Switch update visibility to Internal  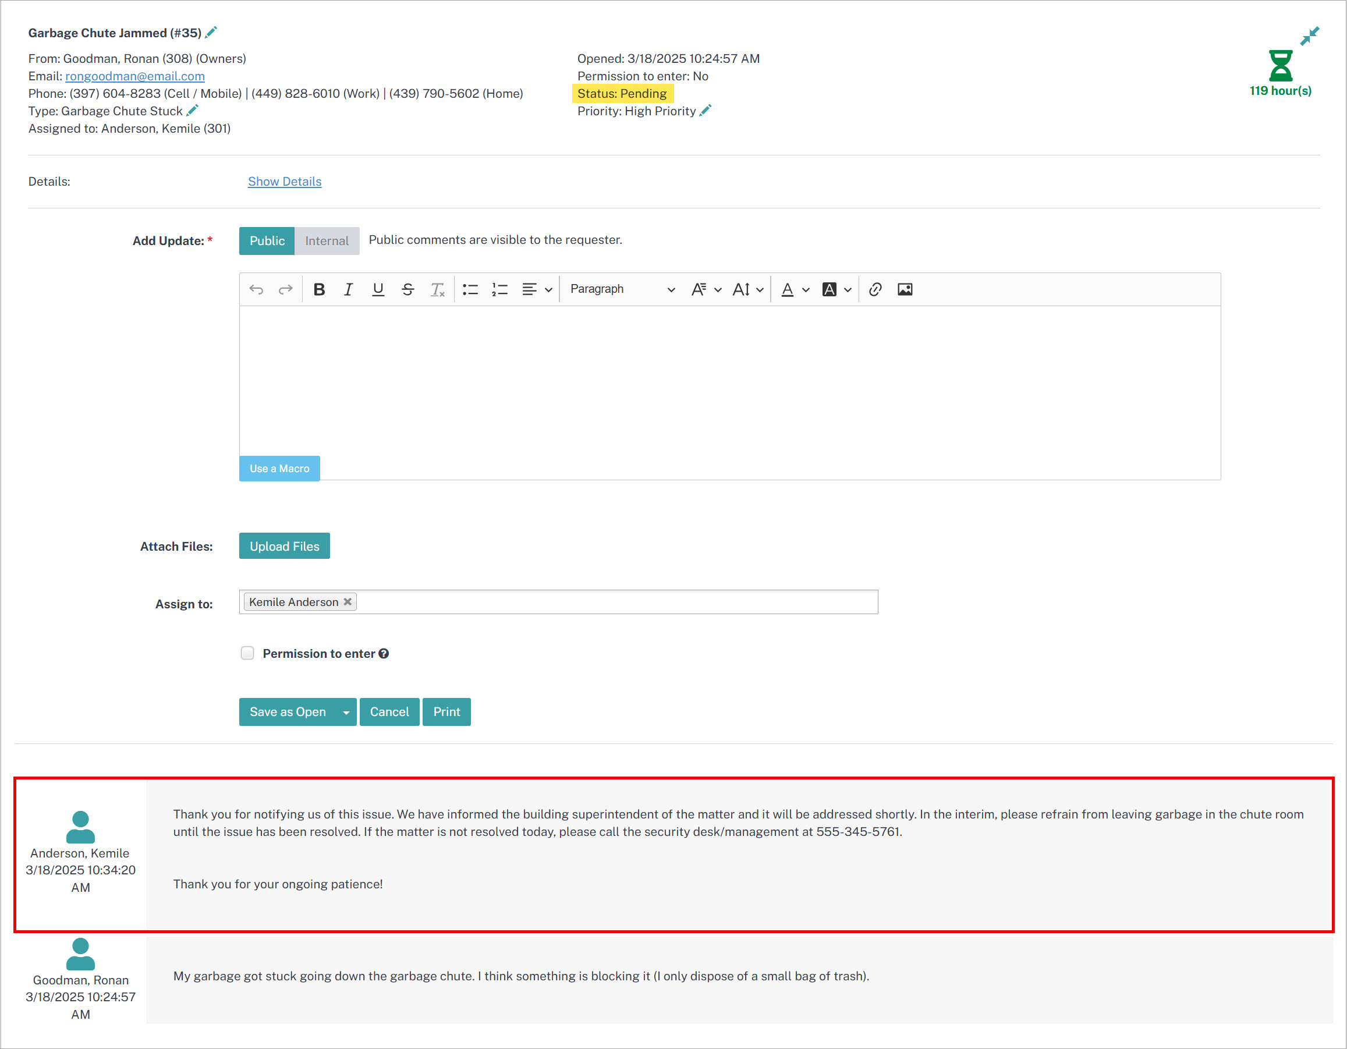(327, 240)
